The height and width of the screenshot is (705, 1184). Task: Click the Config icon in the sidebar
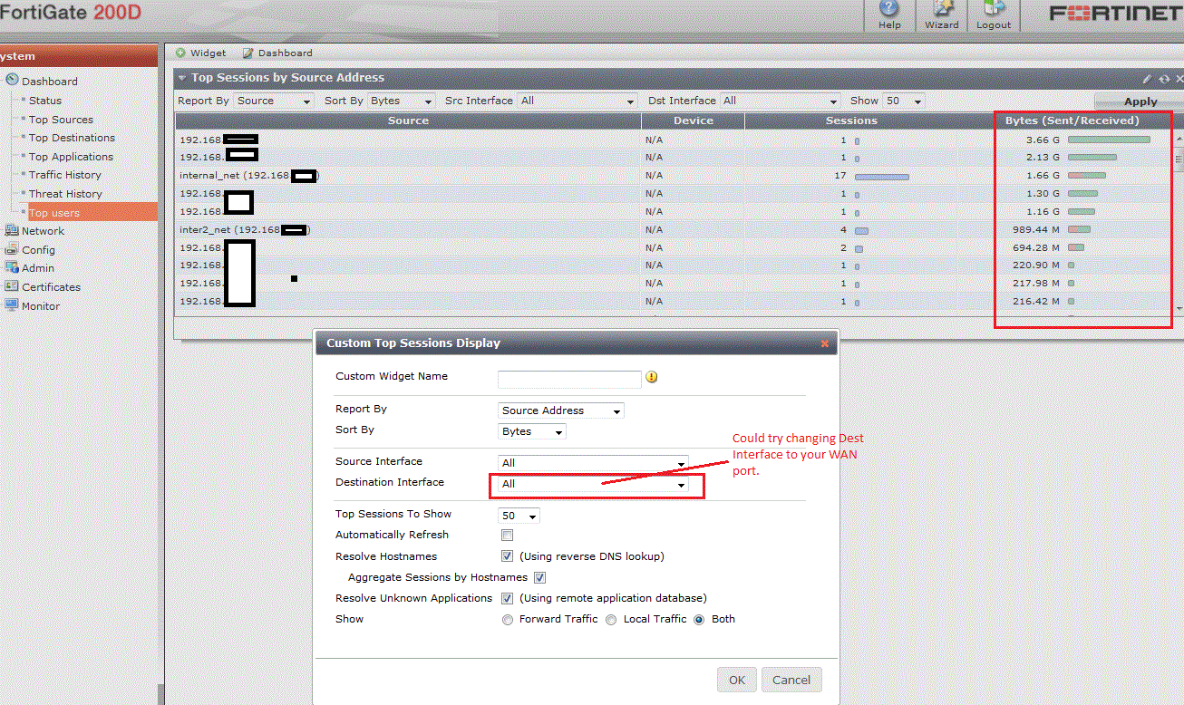12,249
